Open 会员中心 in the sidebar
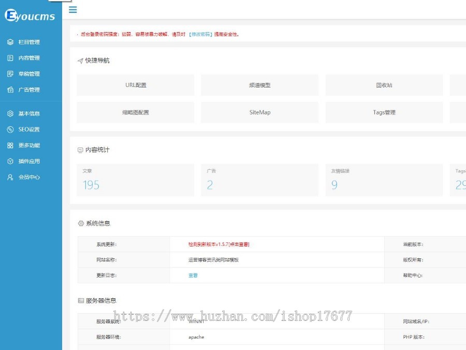Screen dimensions: 466x350 [x=29, y=177]
